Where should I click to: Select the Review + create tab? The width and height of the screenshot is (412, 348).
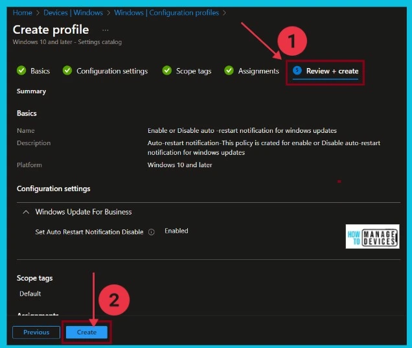pyautogui.click(x=326, y=71)
